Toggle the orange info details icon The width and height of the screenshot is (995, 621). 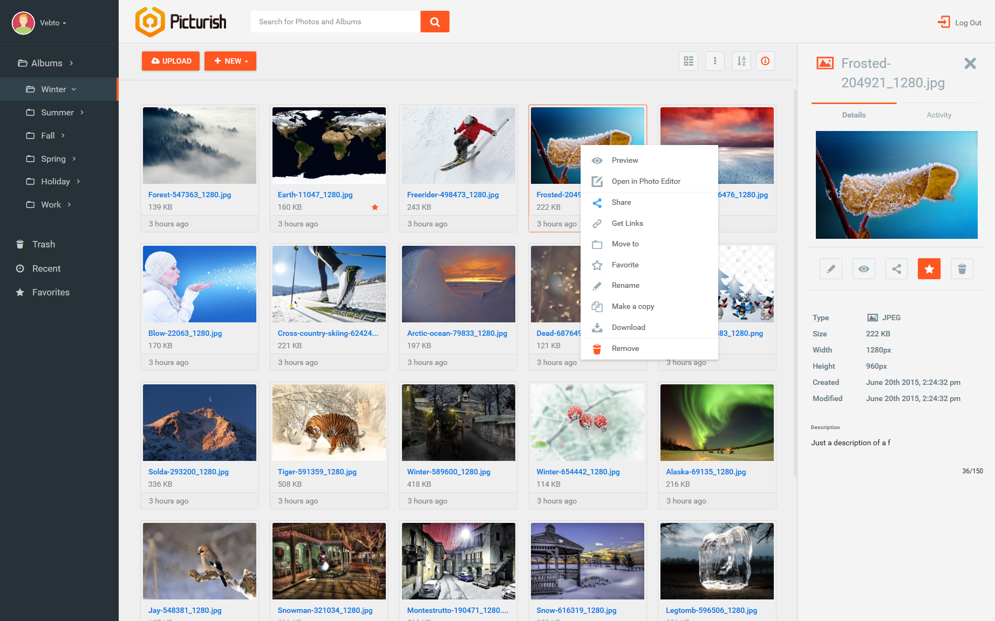(x=765, y=61)
